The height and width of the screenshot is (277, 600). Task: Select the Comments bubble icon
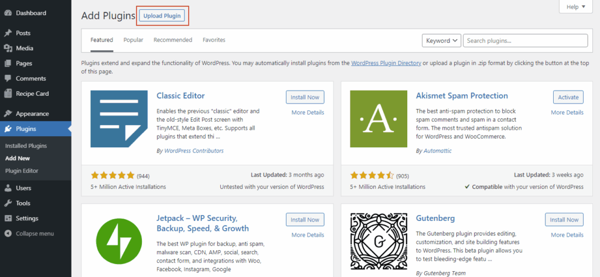pyautogui.click(x=8, y=79)
